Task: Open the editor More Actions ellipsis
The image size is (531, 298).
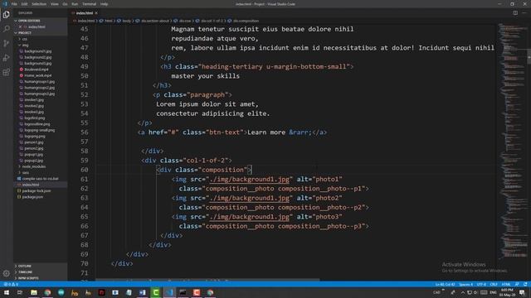Action: pos(524,13)
